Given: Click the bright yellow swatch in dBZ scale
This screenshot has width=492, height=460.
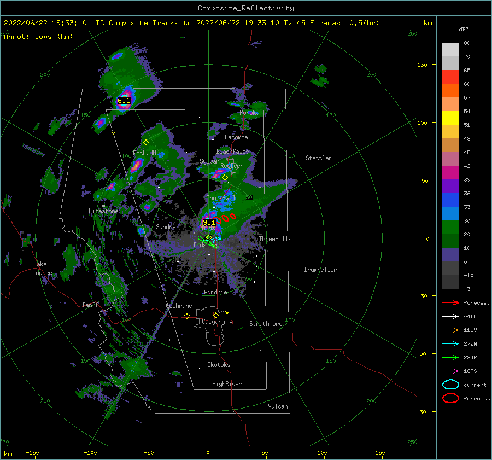Looking at the screenshot, I should click(x=450, y=118).
